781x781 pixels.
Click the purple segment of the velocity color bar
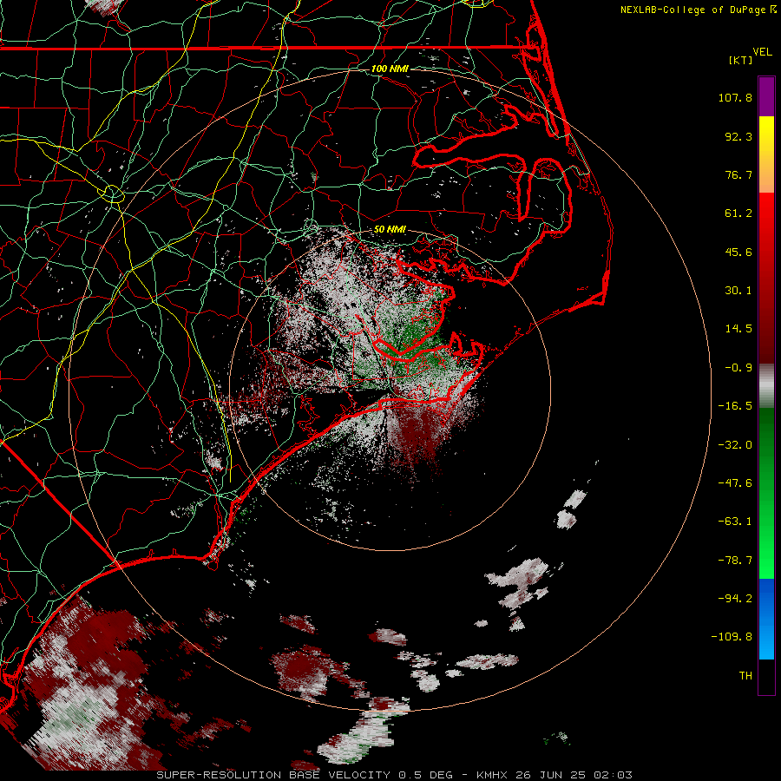[x=766, y=96]
